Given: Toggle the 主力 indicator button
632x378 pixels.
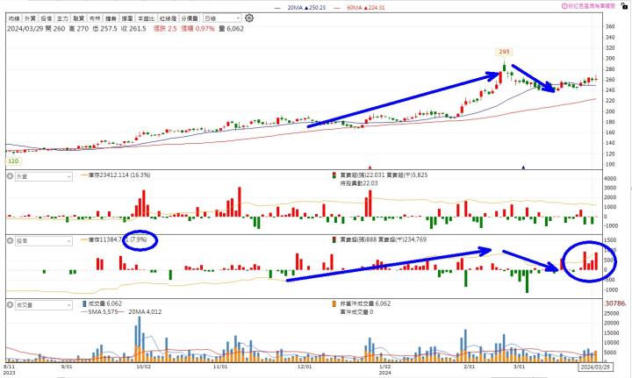Looking at the screenshot, I should pyautogui.click(x=62, y=18).
